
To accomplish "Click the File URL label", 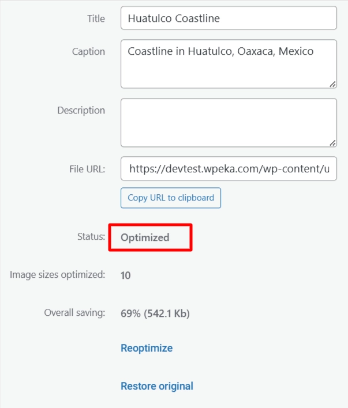I will coord(87,169).
